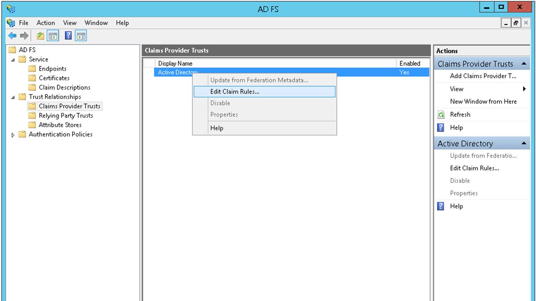This screenshot has width=536, height=301.
Task: Click the Relying Party Trusts folder icon
Action: pos(32,115)
